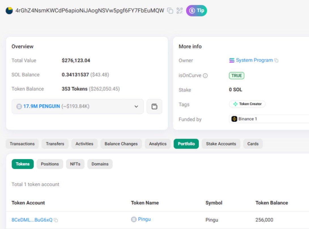Copy the 8CeDML...BuG6xQ token account address

click(56, 220)
